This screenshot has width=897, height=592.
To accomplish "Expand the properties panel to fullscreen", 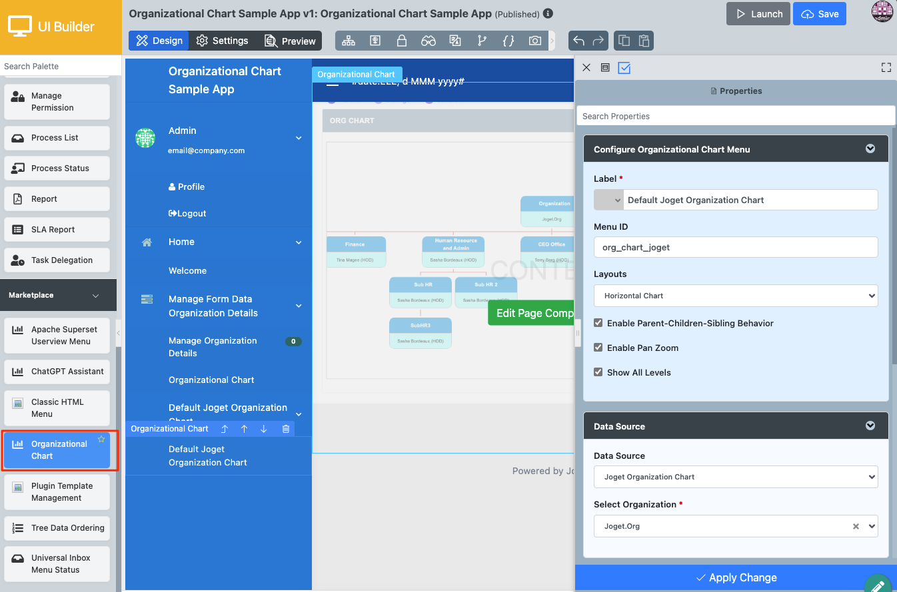I will pyautogui.click(x=886, y=67).
